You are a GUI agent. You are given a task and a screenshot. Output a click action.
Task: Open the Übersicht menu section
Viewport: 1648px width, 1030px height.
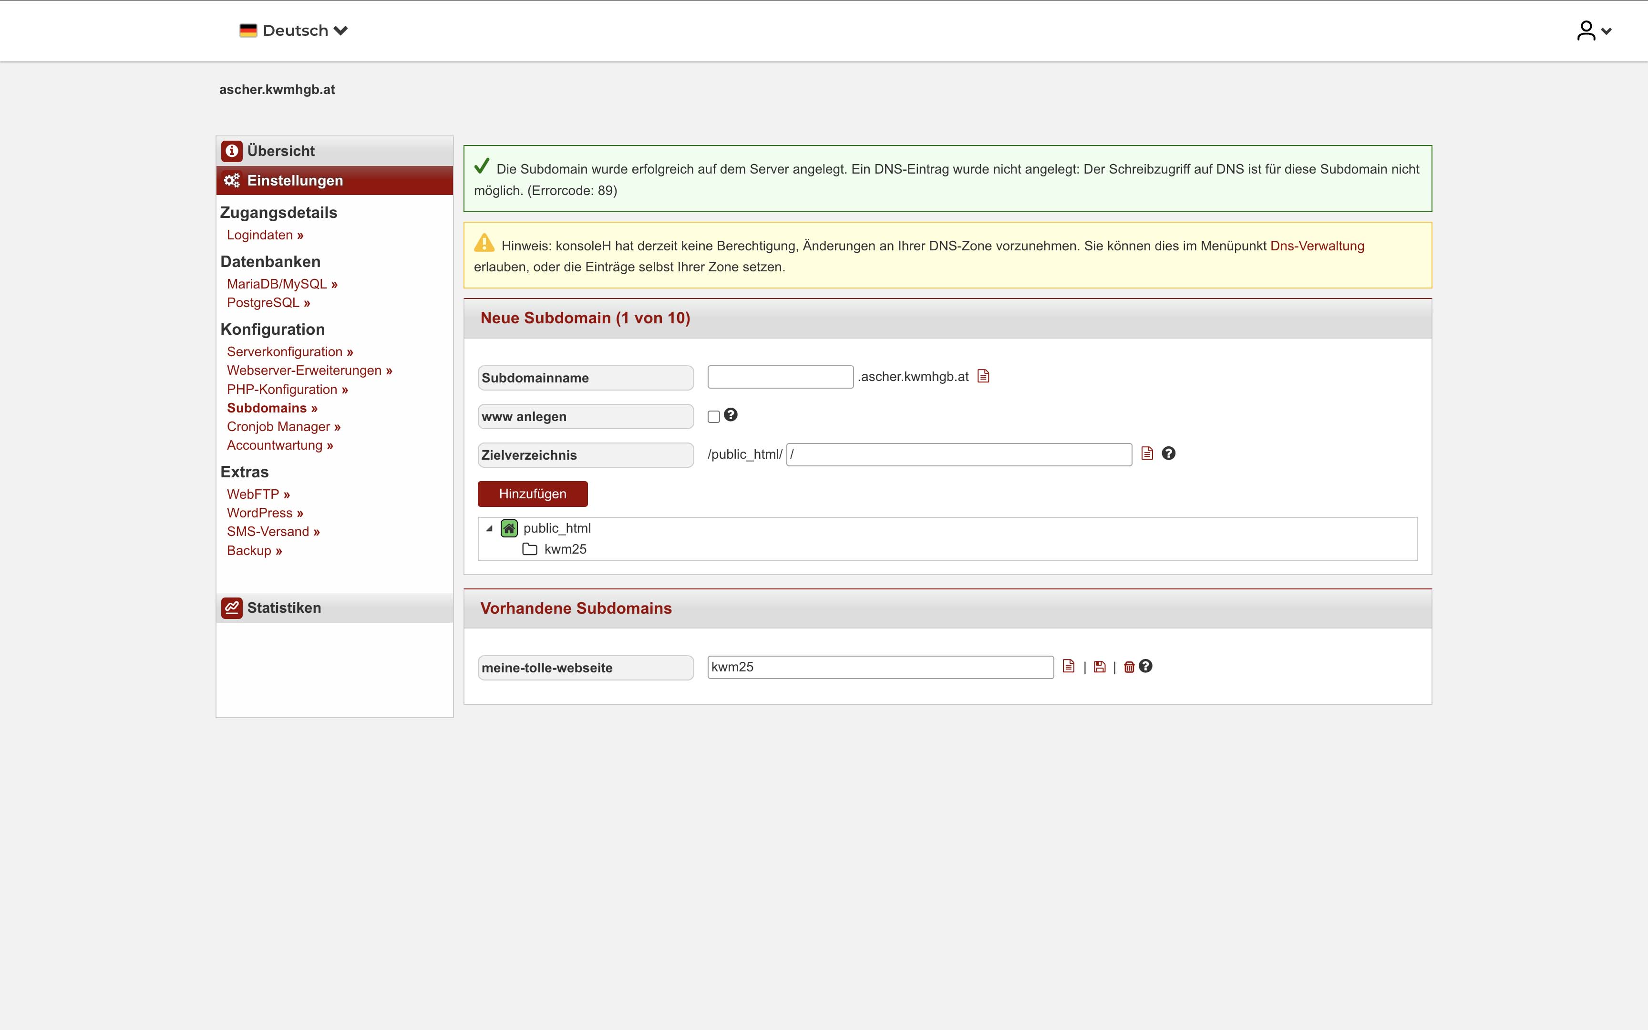pos(280,151)
